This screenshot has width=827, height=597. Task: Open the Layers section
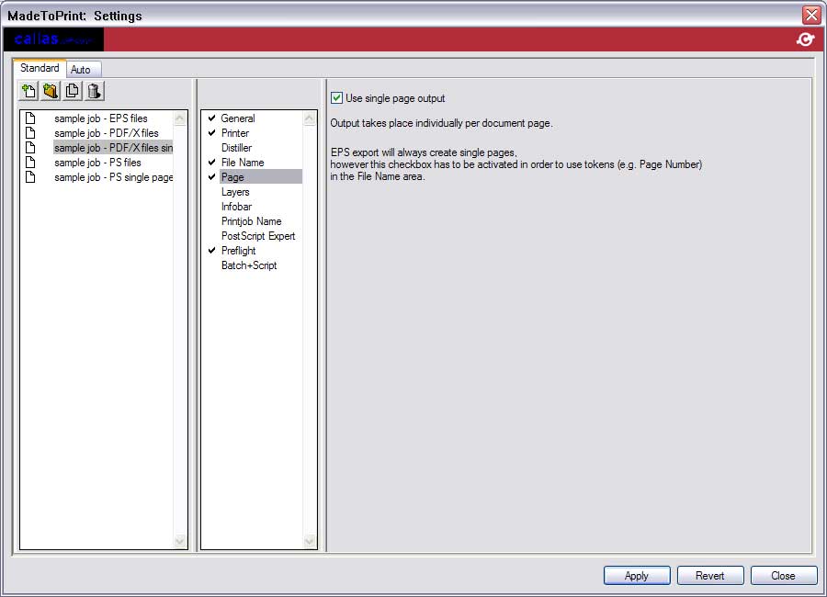(x=235, y=192)
